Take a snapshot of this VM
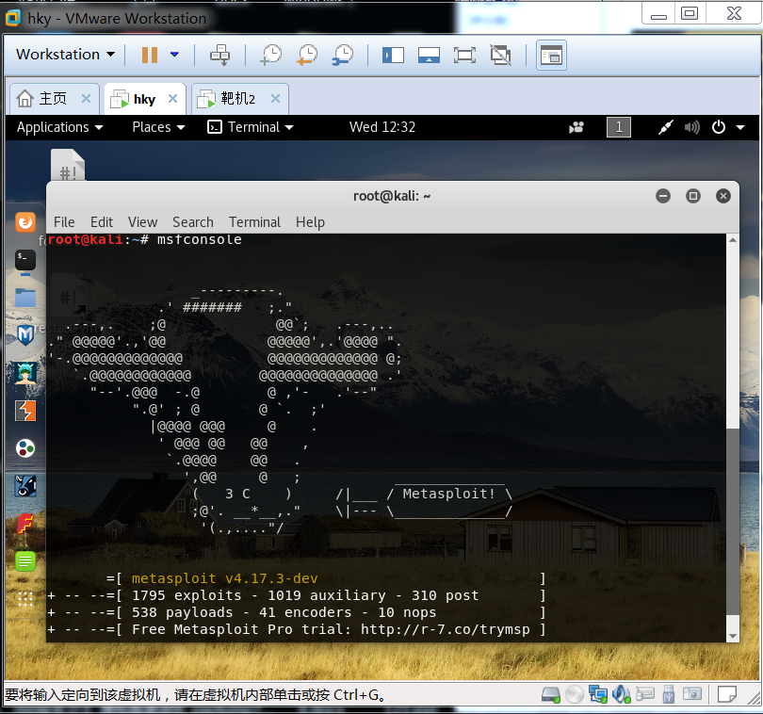This screenshot has width=763, height=714. point(271,55)
